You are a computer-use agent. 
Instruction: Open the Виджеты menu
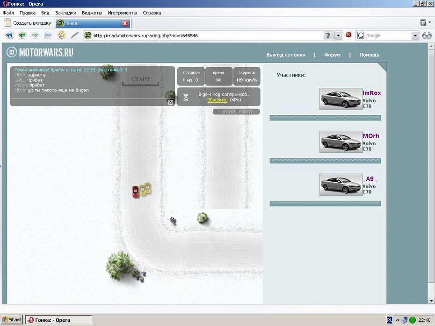pos(92,13)
